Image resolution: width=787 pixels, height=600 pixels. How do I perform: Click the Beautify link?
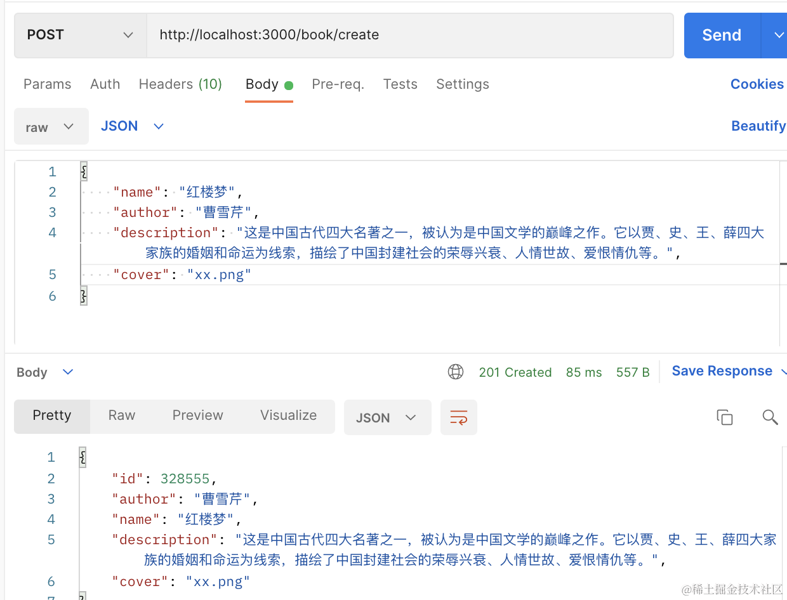tap(758, 126)
